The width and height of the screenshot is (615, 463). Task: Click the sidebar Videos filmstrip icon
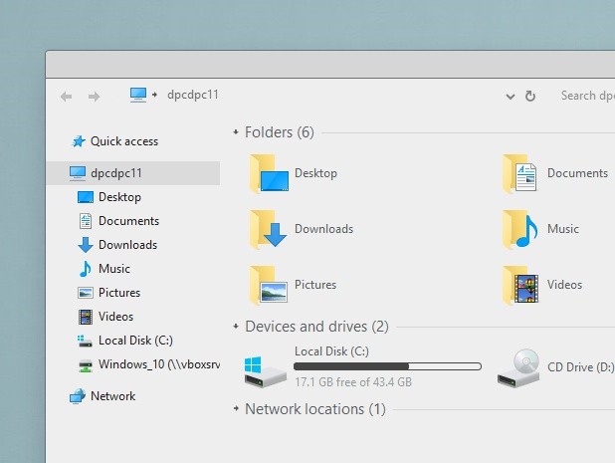tap(86, 317)
